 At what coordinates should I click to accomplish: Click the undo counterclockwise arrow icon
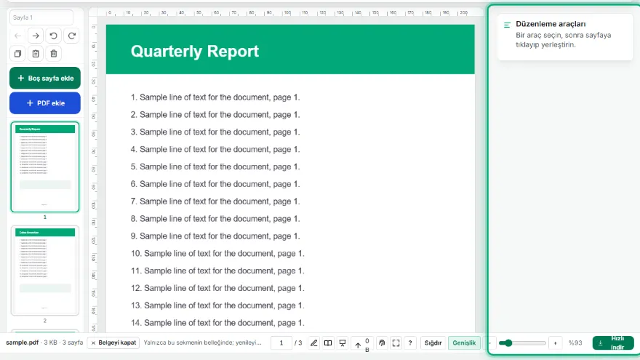click(x=54, y=36)
